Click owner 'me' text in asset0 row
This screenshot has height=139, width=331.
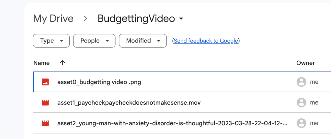tap(314, 82)
